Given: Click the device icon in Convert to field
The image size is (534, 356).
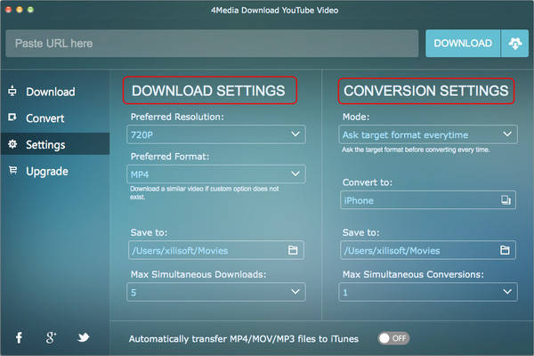Looking at the screenshot, I should coord(505,201).
